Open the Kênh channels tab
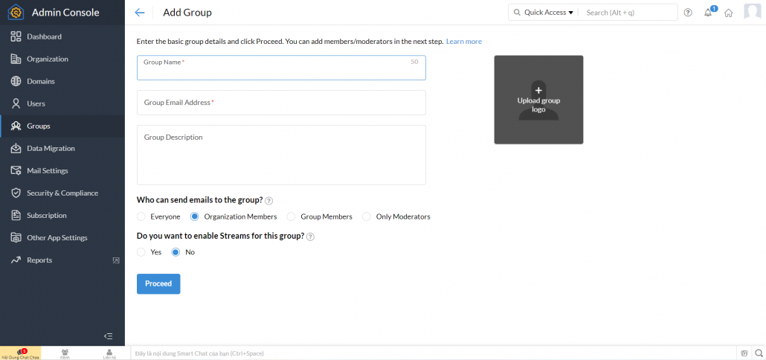This screenshot has height=360, width=766. coord(65,353)
